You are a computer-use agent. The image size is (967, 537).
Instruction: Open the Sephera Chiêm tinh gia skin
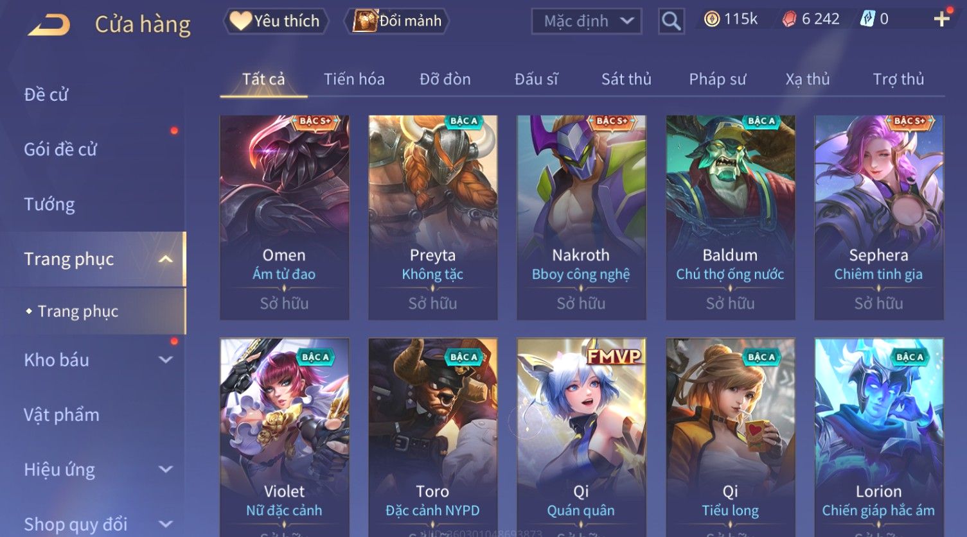click(879, 217)
